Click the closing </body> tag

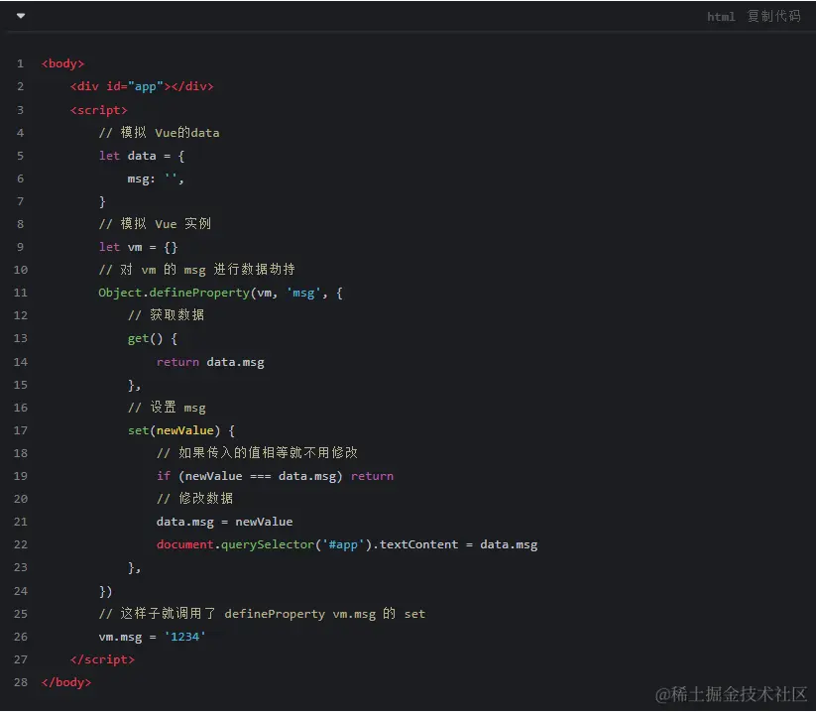pos(66,682)
